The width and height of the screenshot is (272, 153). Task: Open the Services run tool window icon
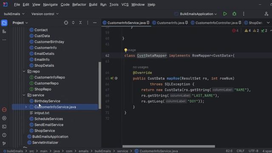coord(4,118)
